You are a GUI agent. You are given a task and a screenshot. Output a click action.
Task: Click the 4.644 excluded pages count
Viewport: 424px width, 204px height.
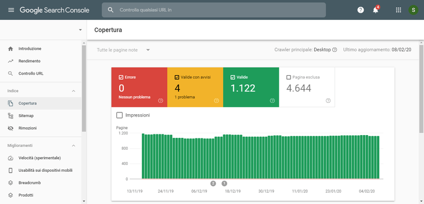299,88
